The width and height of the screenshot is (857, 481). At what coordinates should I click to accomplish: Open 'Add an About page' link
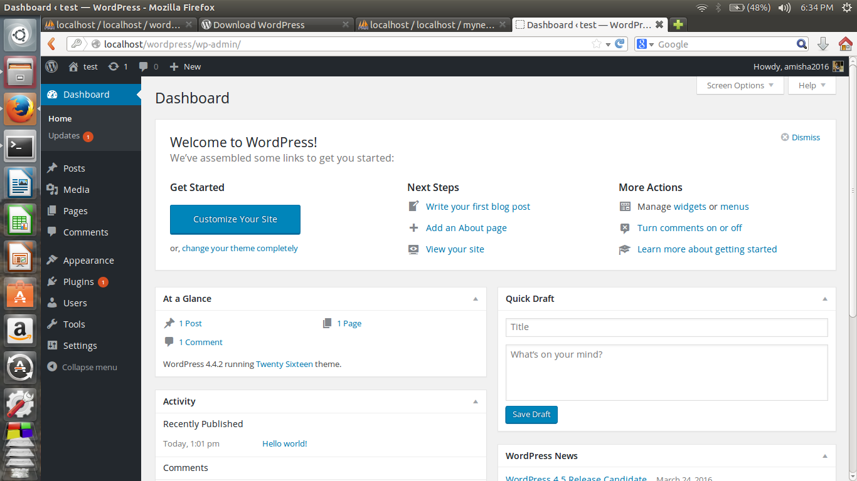pos(466,228)
